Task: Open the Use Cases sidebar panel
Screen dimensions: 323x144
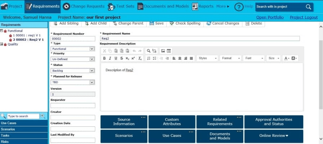Action: (x=24, y=123)
